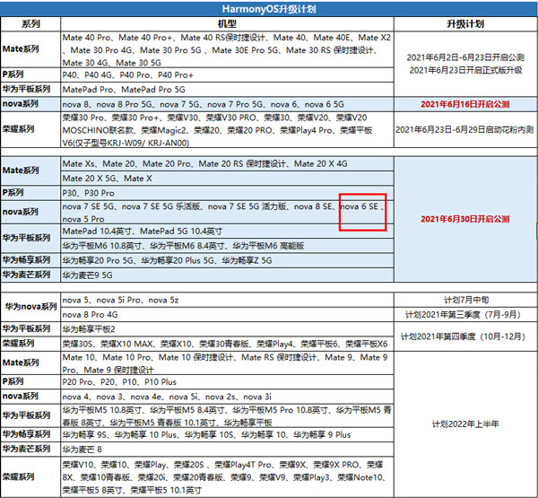Viewport: 538px width, 498px height.
Task: Click 华为平板系列 label beside MatePad Pro row
Action: coord(30,90)
